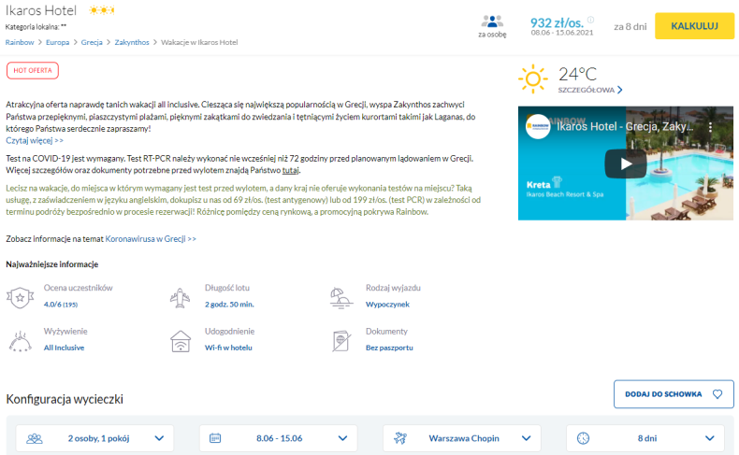Expand the Warszawa Chopin airport dropdown
Image resolution: width=739 pixels, height=455 pixels.
click(462, 438)
